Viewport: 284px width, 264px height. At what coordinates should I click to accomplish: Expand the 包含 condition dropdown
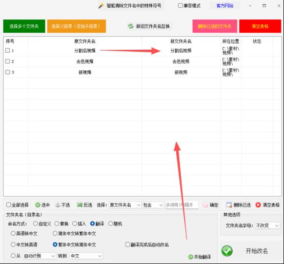click(153, 205)
